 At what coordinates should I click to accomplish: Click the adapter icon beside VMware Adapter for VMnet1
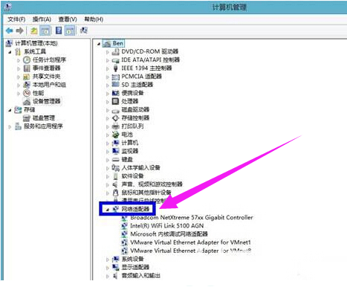[x=125, y=242]
